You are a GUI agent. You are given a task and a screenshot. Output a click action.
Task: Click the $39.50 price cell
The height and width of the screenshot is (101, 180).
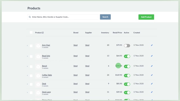pyautogui.click(x=119, y=92)
